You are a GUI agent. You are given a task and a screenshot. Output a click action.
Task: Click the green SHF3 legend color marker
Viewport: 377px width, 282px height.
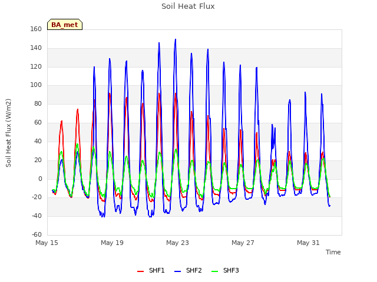point(214,271)
